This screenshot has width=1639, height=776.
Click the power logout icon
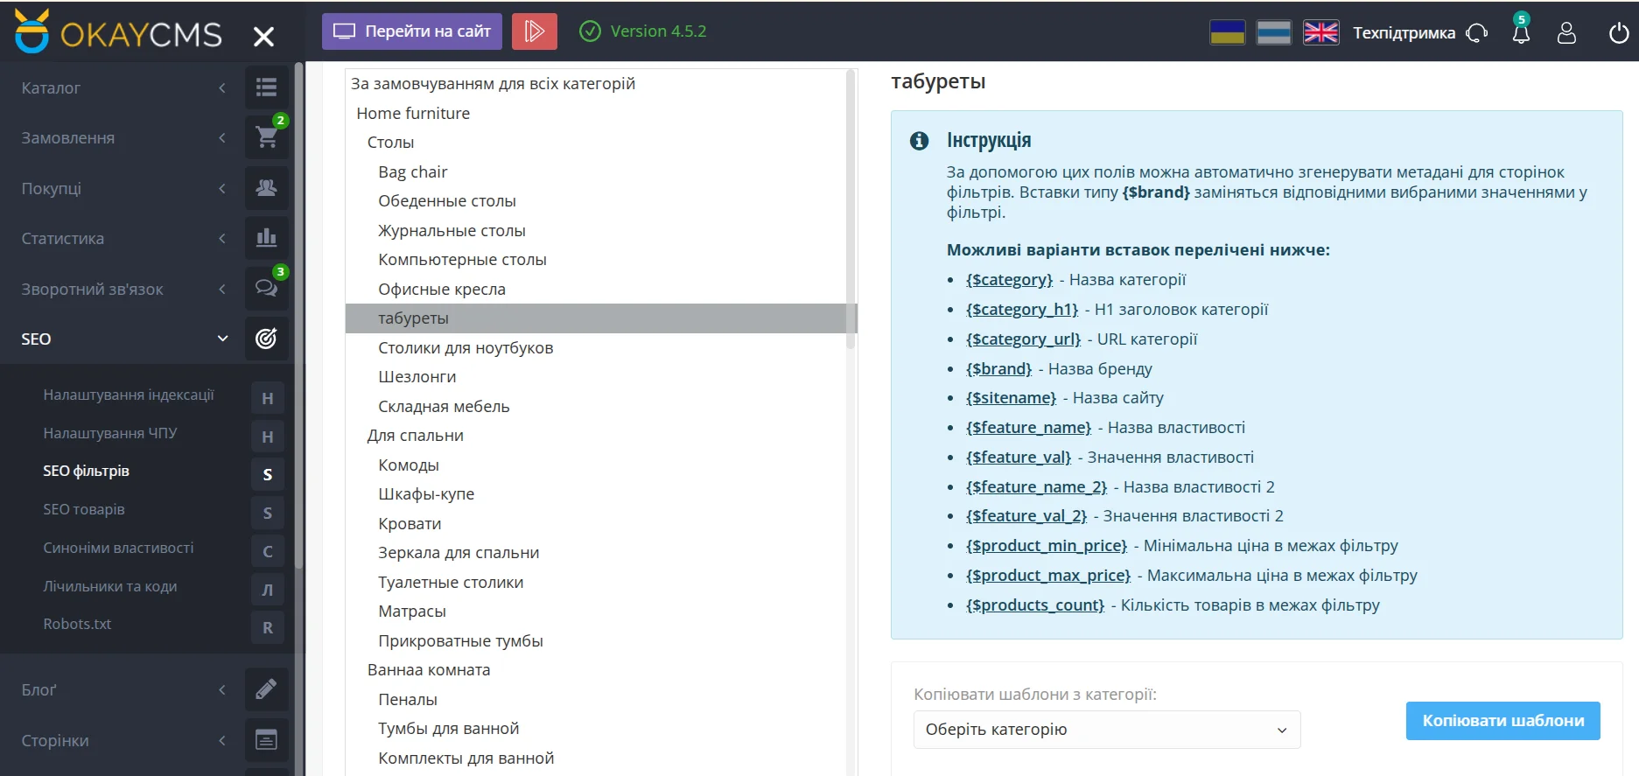point(1618,33)
